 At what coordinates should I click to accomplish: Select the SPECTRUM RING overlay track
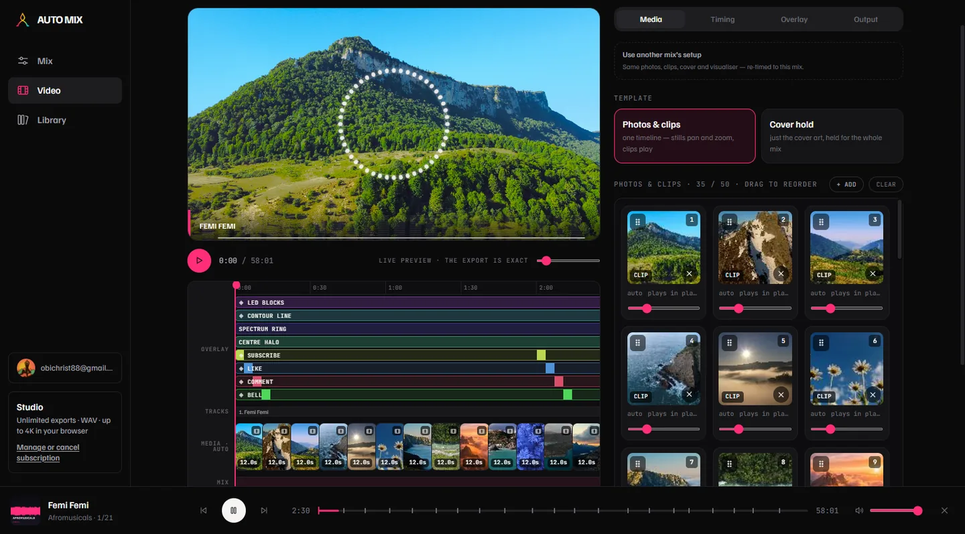tap(417, 329)
